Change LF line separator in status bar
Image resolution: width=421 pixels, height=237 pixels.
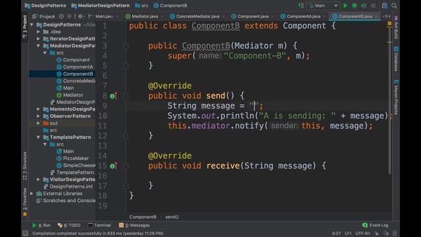point(348,233)
